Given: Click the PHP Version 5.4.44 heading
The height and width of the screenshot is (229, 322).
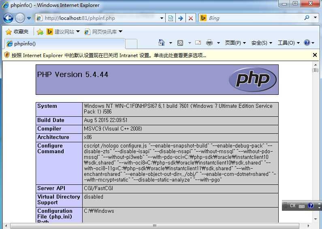Looking at the screenshot, I should tap(73, 75).
